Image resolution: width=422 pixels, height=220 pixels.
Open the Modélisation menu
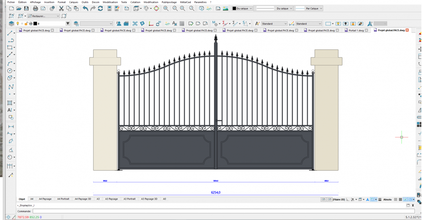pos(110,2)
